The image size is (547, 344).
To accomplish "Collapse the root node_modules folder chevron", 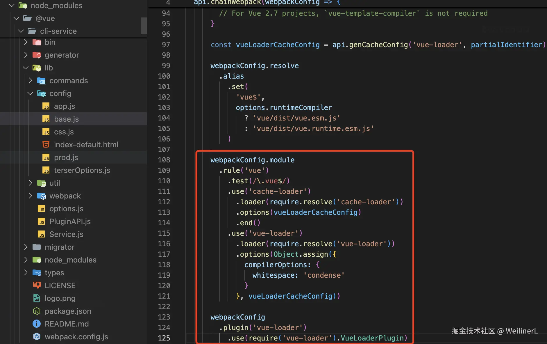I will (x=12, y=6).
